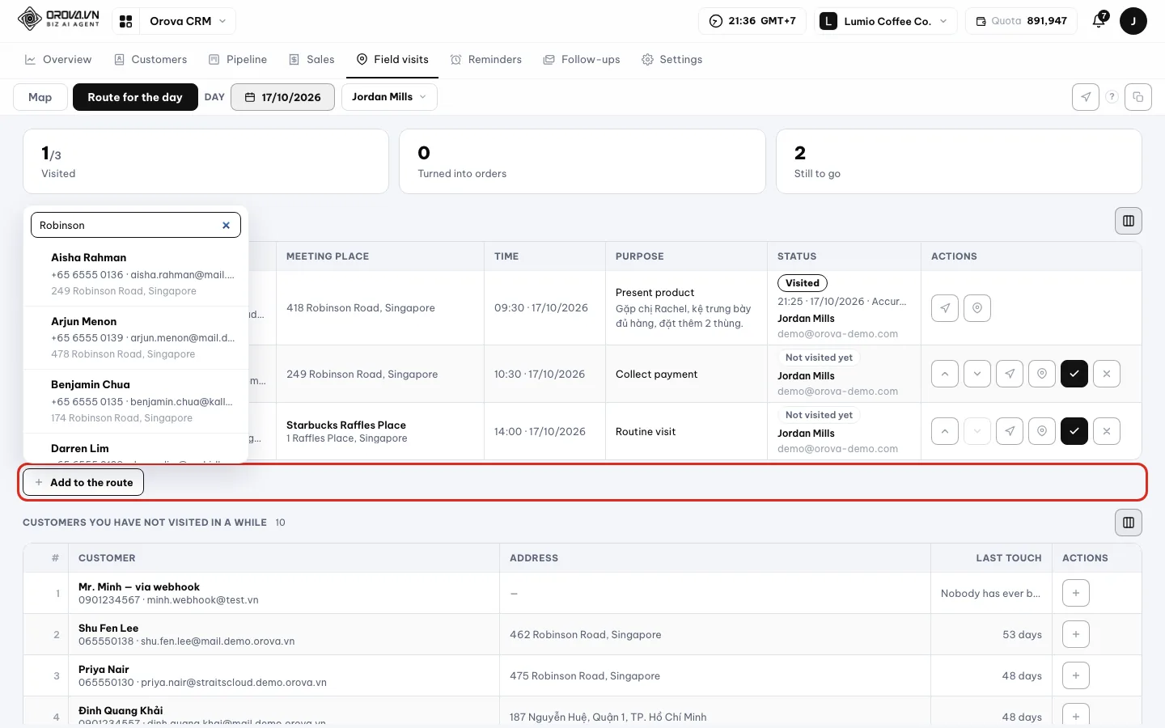Move the Collect payment visit down
Image resolution: width=1165 pixels, height=728 pixels.
977,374
